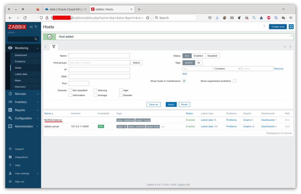
Task: List all tabs dropdown arrow
Action: [x=283, y=9]
